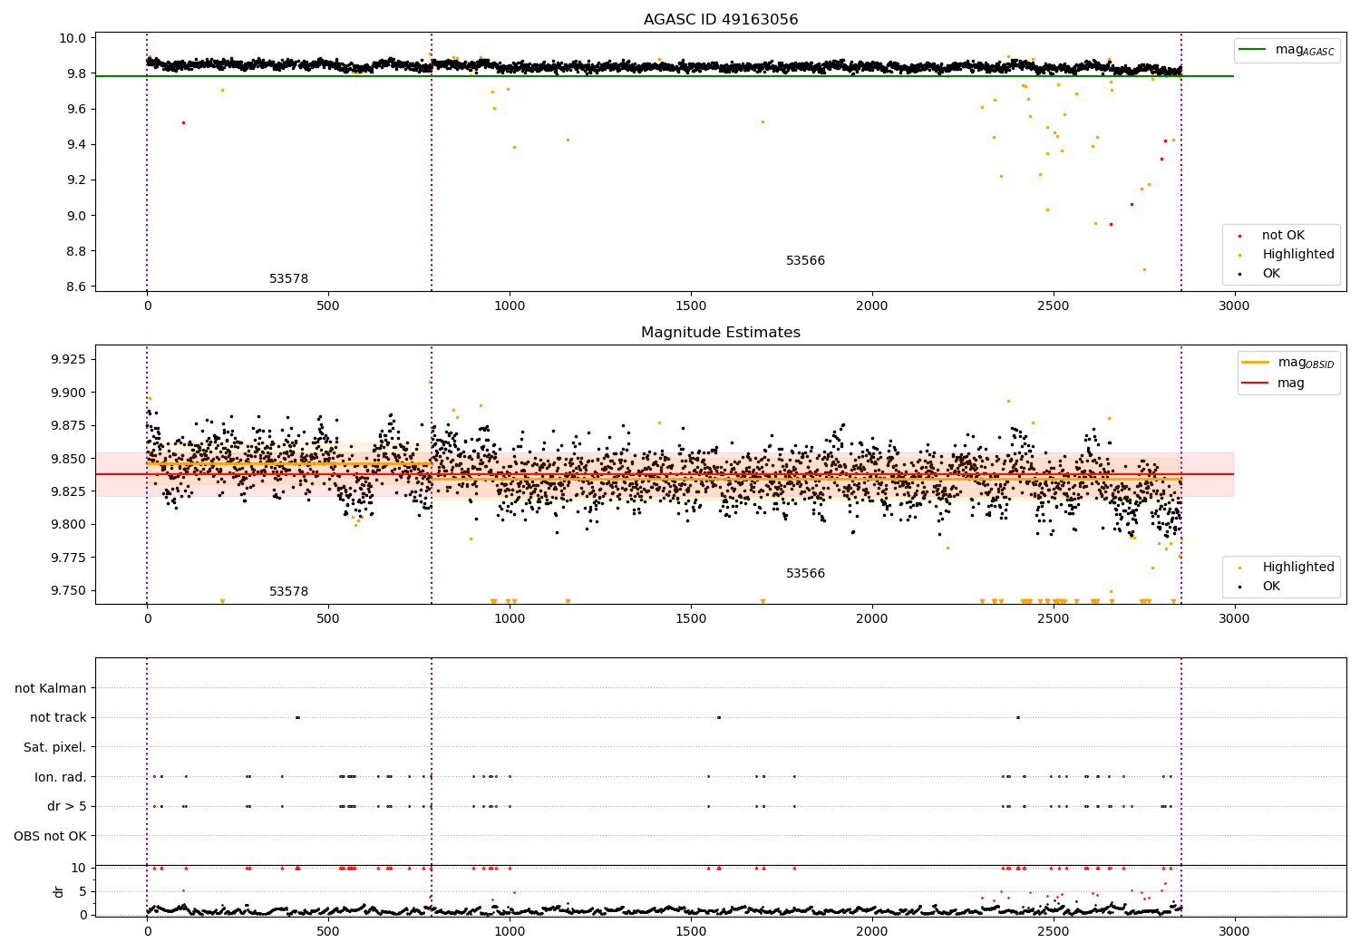1360x952 pixels.
Task: Select the 'Sat. pixel.' row label
Action: (55, 748)
